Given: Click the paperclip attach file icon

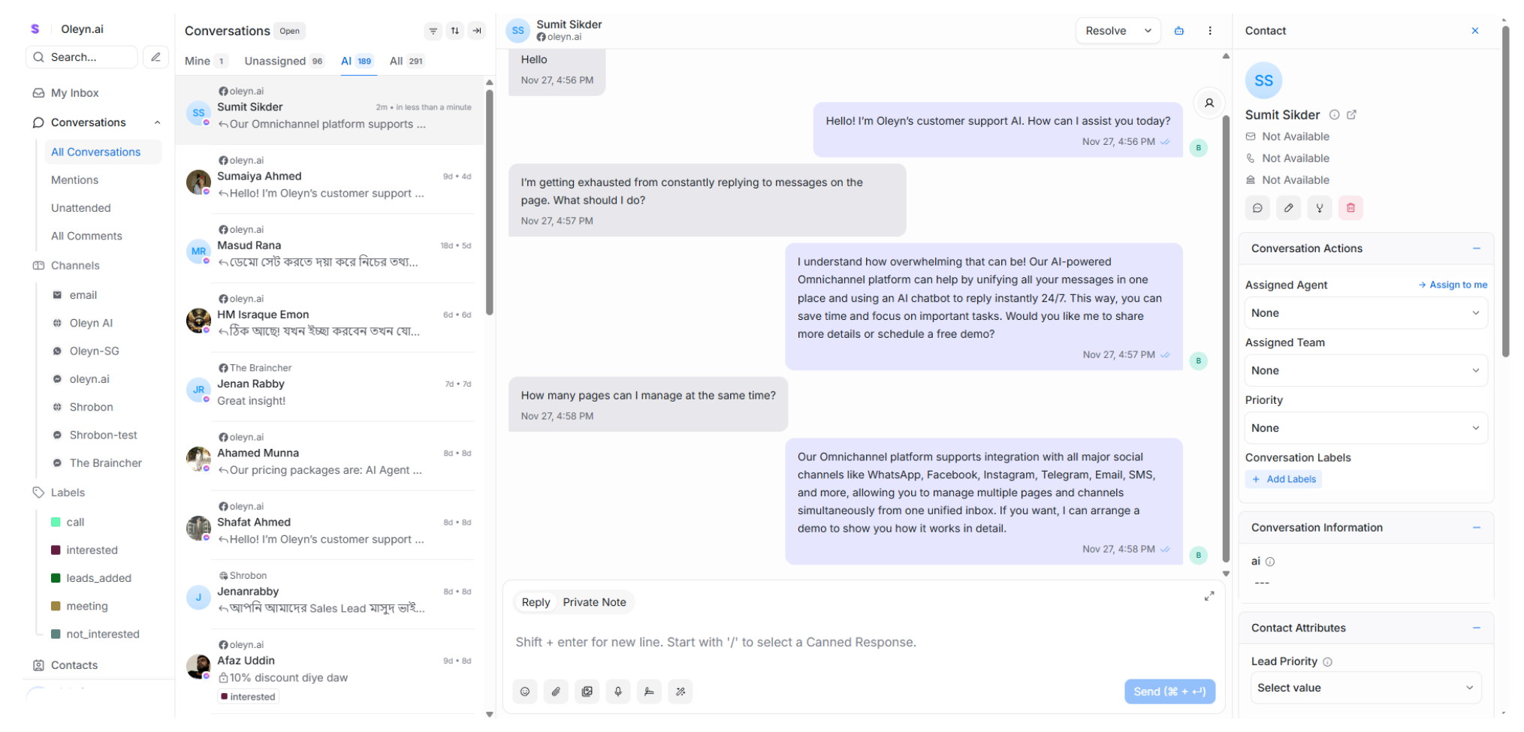Looking at the screenshot, I should 556,691.
